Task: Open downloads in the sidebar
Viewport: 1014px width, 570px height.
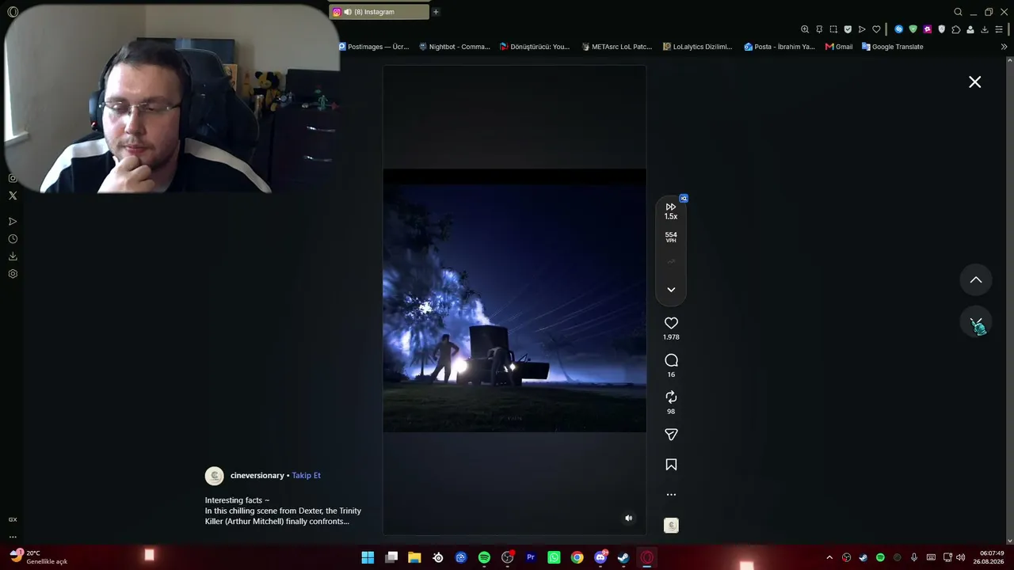Action: [x=13, y=256]
